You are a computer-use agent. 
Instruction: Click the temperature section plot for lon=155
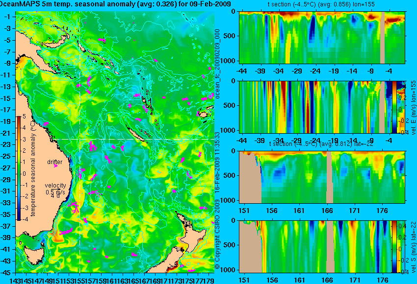click(x=322, y=37)
